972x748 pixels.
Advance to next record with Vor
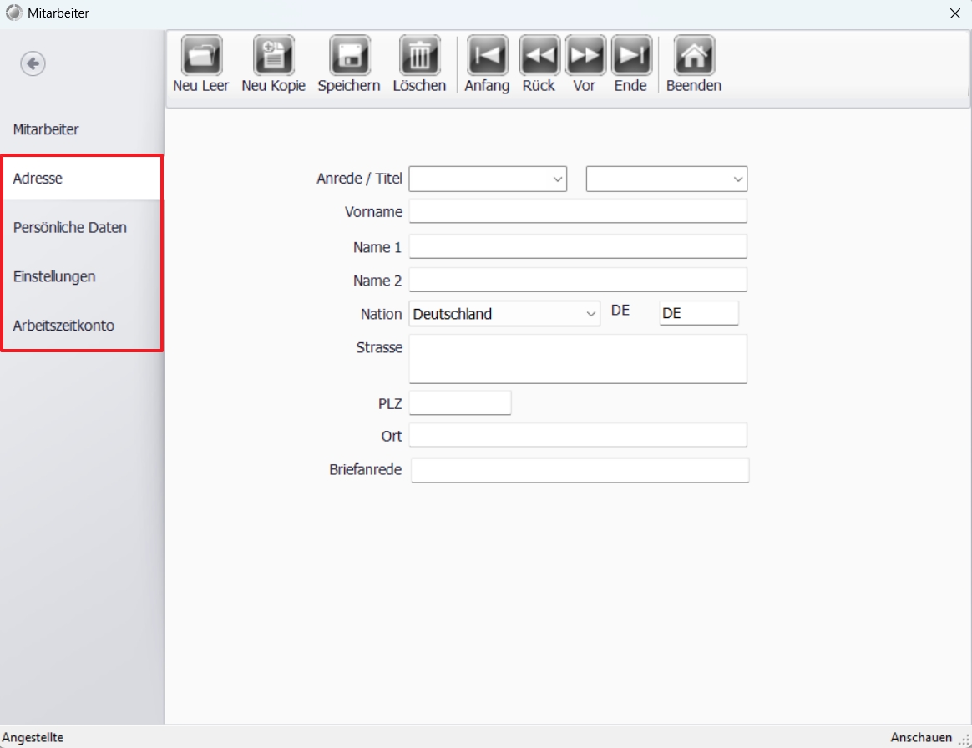pos(585,56)
